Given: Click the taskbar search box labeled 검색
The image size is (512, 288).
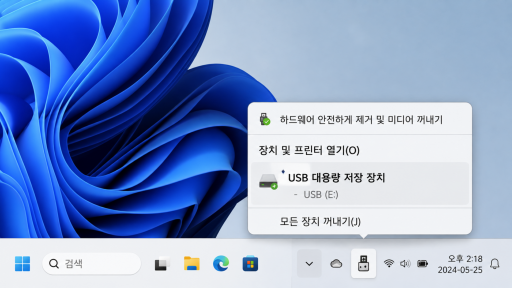Looking at the screenshot, I should [x=91, y=263].
